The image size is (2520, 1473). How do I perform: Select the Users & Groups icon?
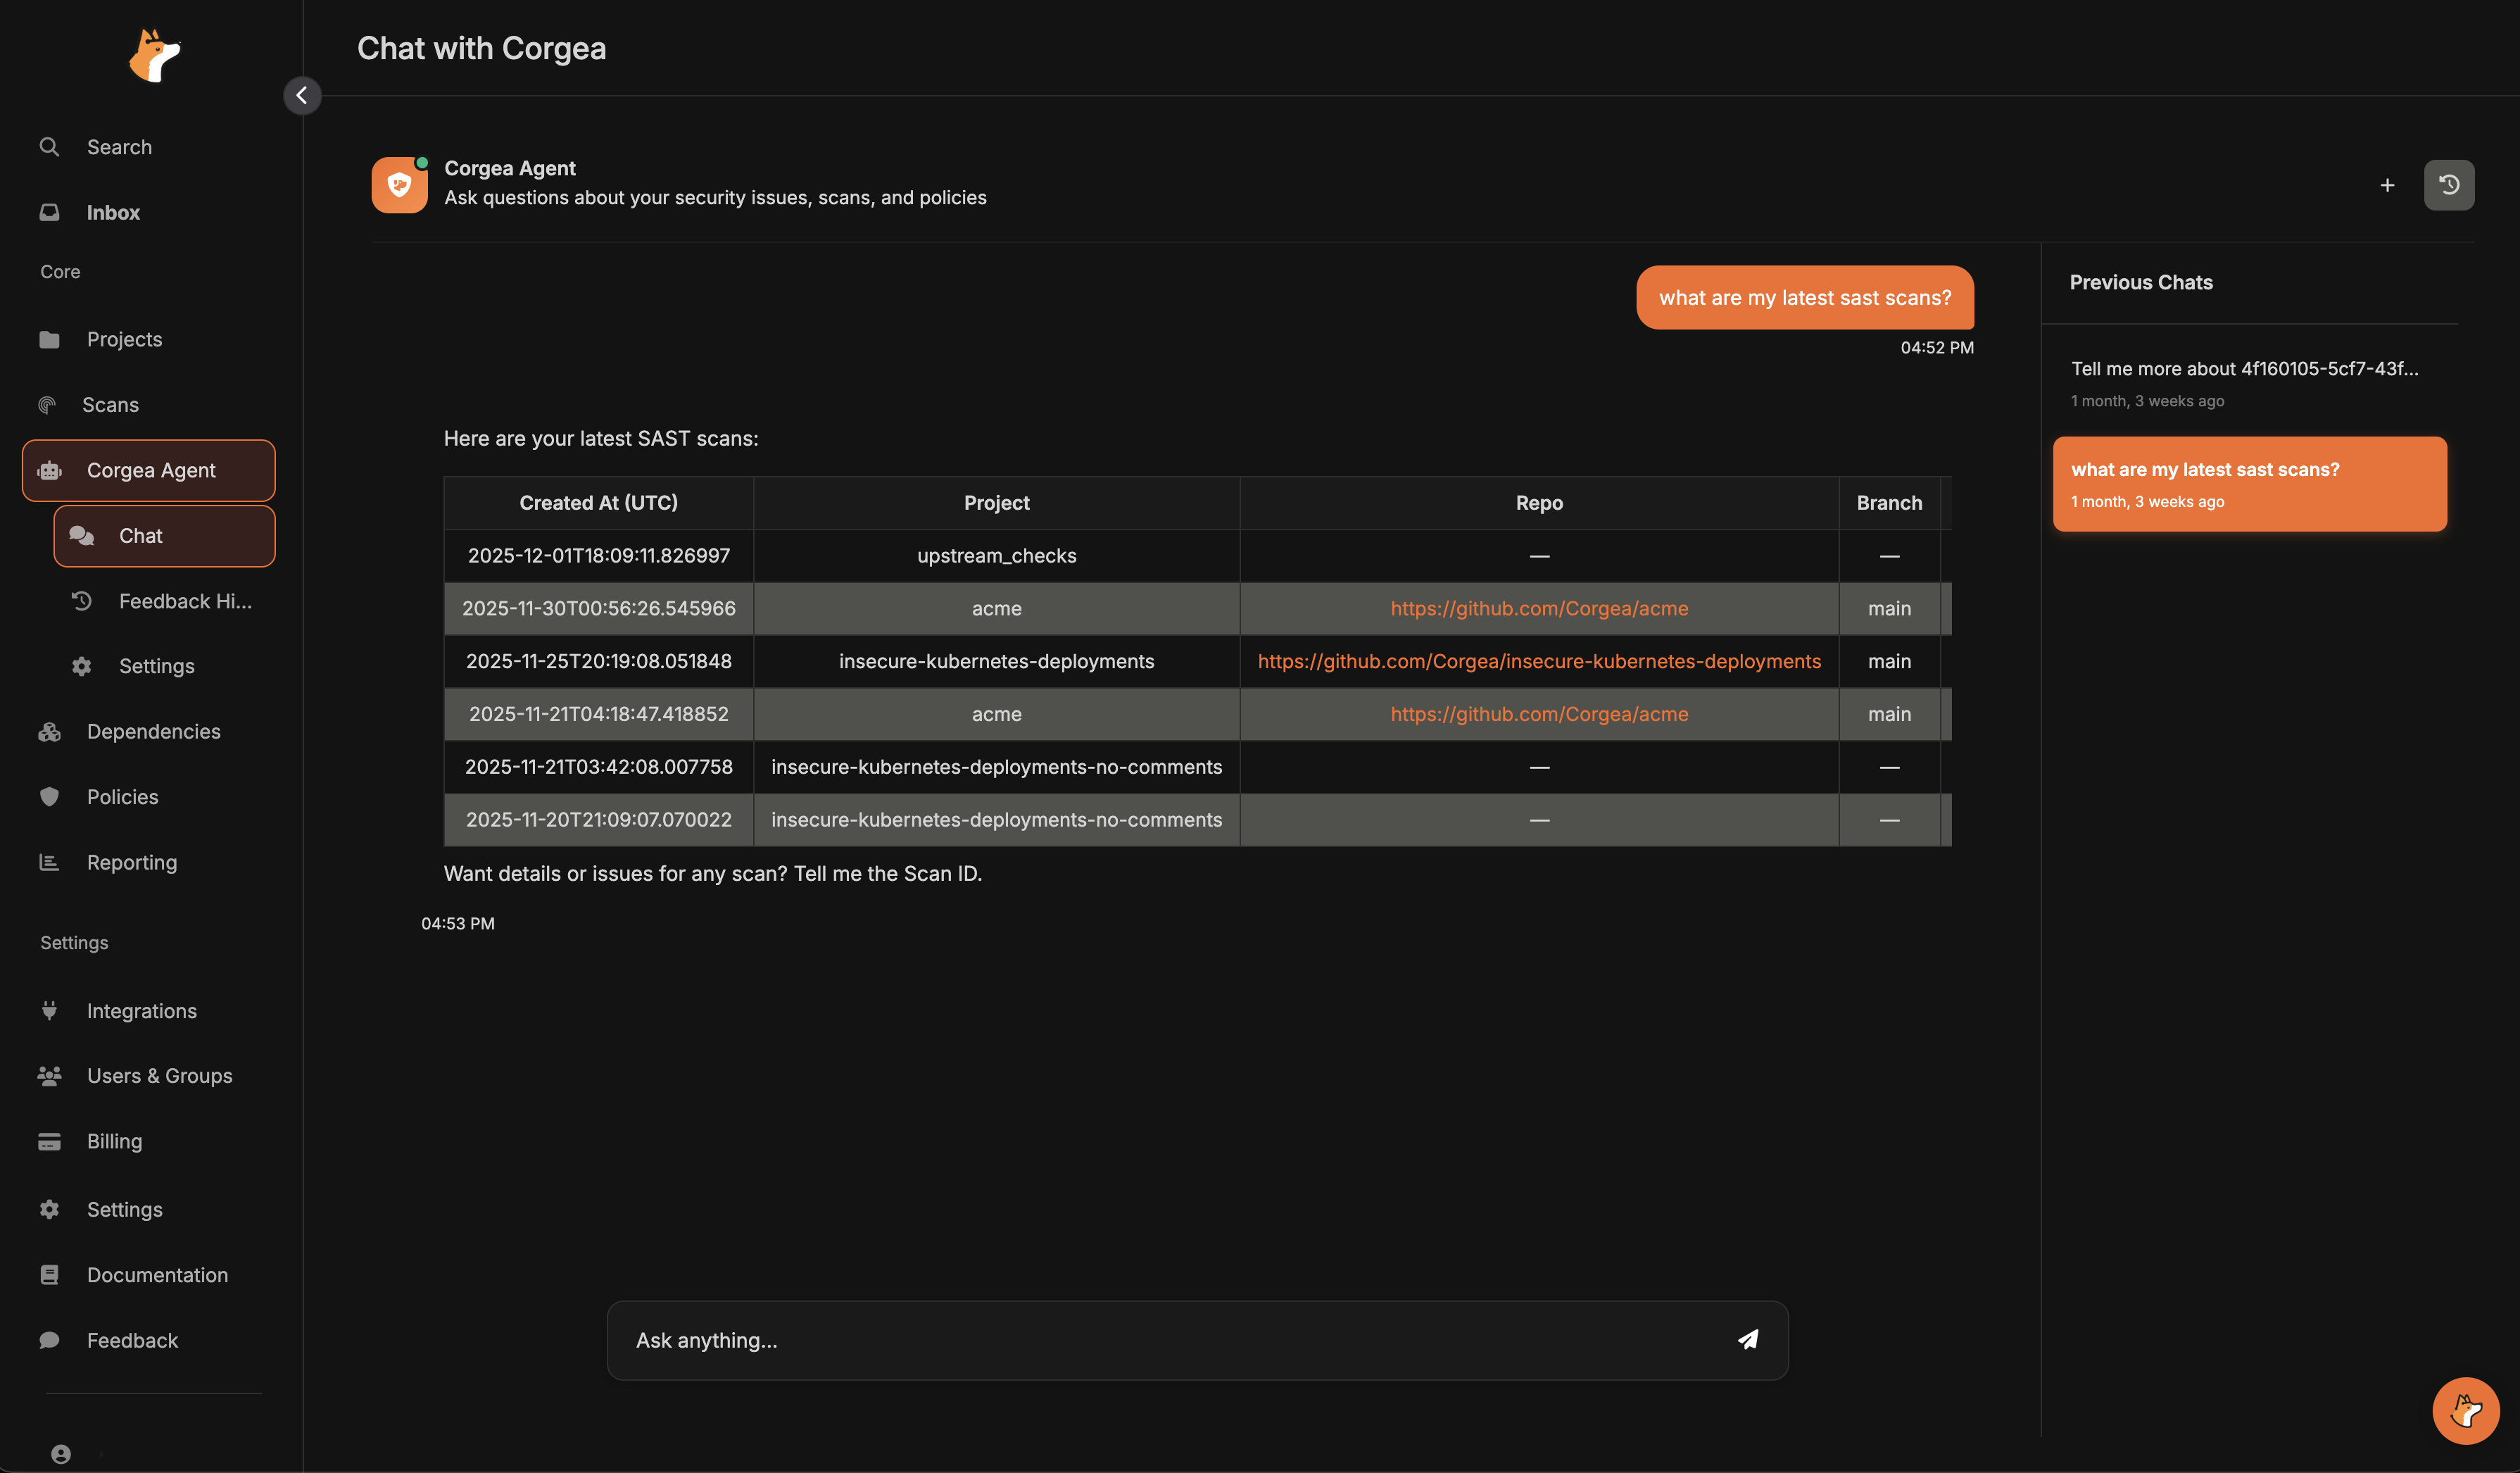point(49,1075)
